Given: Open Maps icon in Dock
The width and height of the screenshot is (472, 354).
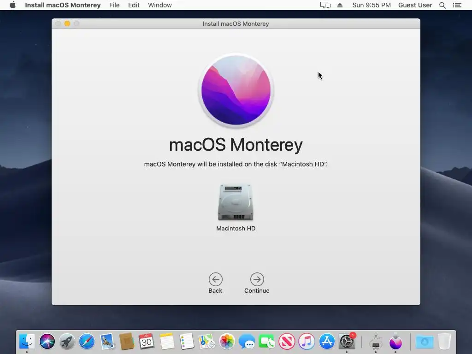Looking at the screenshot, I should 206,342.
